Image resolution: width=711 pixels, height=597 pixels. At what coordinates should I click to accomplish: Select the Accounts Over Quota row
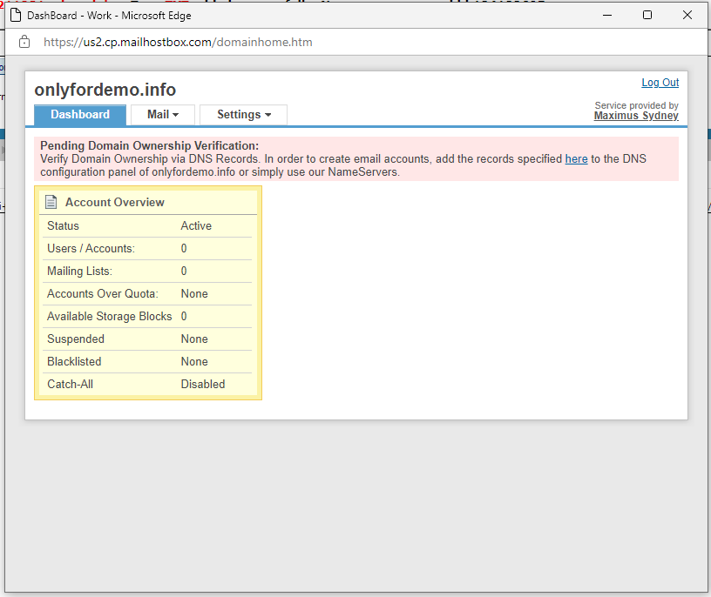click(x=147, y=293)
